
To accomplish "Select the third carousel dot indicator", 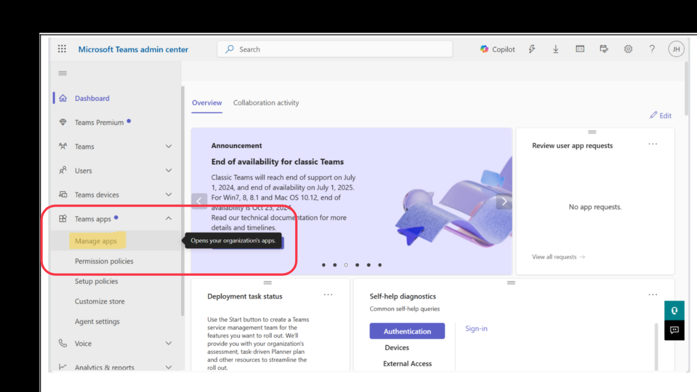I will point(346,265).
